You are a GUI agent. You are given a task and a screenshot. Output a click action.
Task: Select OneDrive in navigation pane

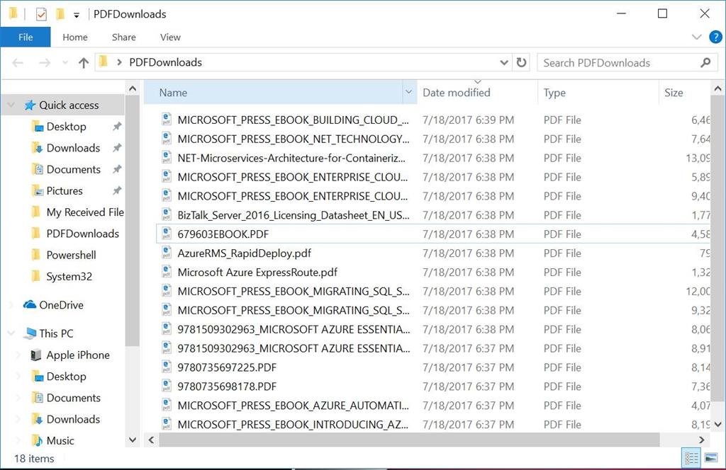tap(61, 305)
